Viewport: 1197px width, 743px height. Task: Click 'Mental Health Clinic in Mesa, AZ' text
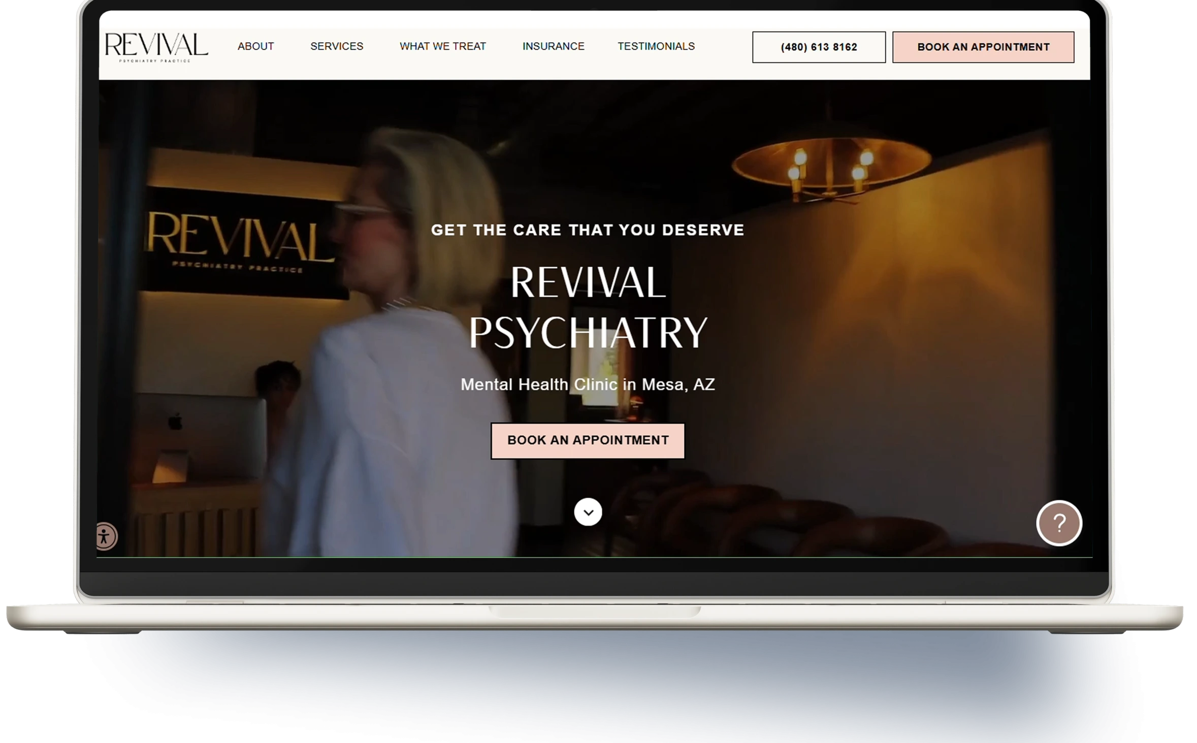[588, 384]
